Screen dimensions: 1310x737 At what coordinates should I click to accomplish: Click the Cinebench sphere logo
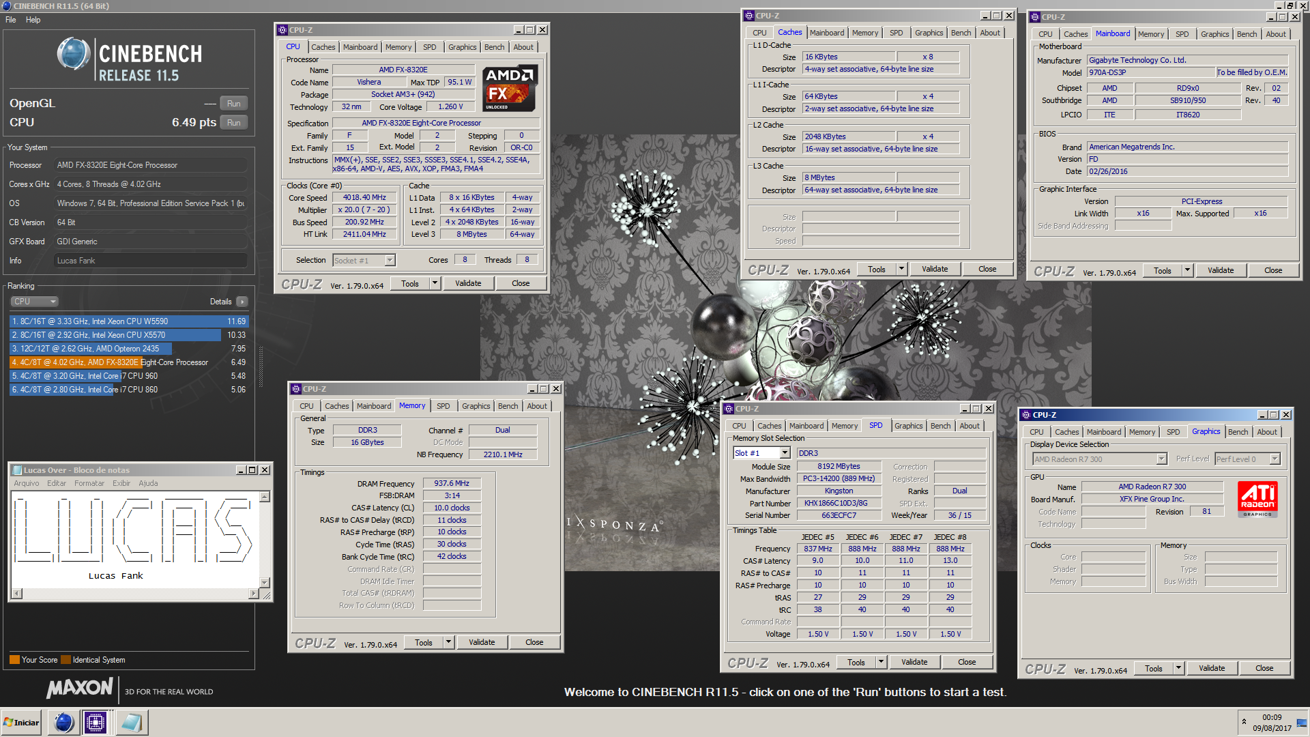(x=74, y=54)
